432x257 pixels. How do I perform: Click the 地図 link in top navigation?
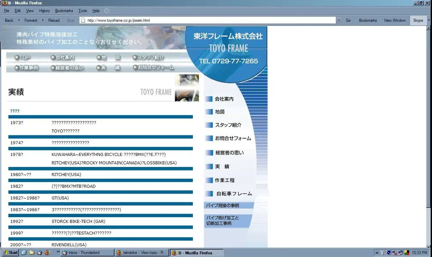(x=109, y=57)
